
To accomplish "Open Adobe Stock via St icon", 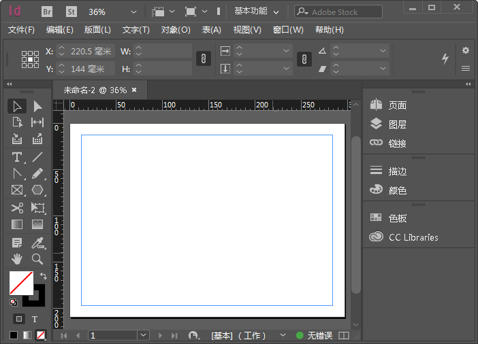I will [x=71, y=12].
